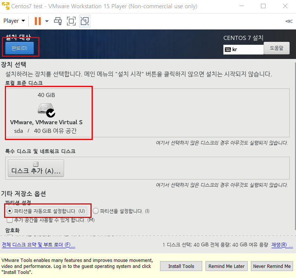Collapse toolbar with double-chevron icon
The width and height of the screenshot is (296, 278).
pyautogui.click(x=289, y=21)
